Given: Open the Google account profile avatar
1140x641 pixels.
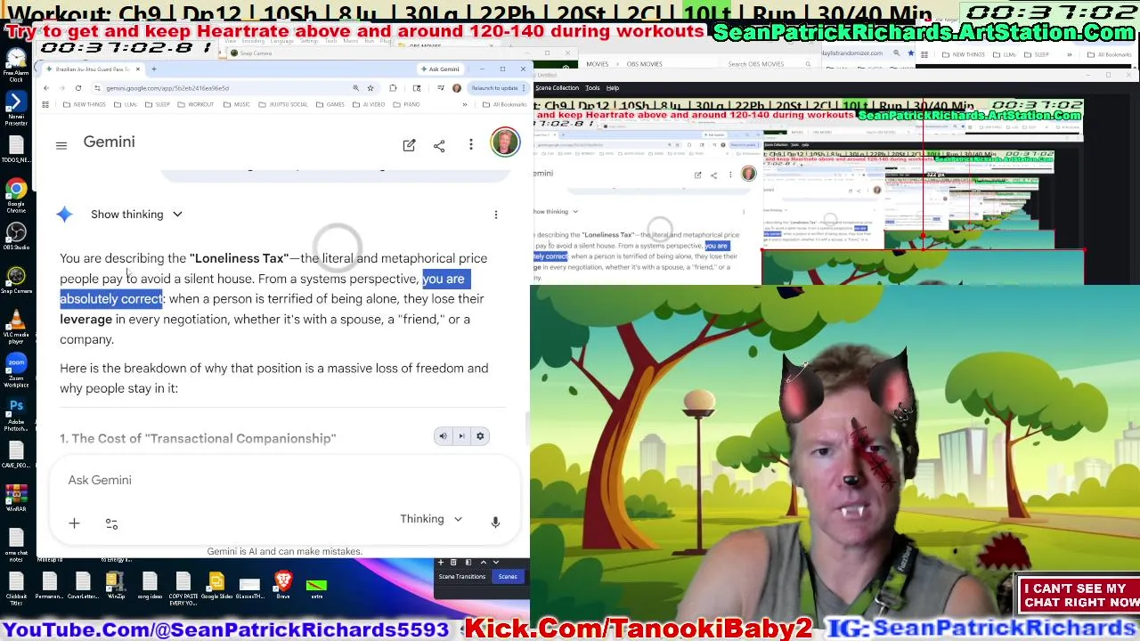Looking at the screenshot, I should (505, 142).
